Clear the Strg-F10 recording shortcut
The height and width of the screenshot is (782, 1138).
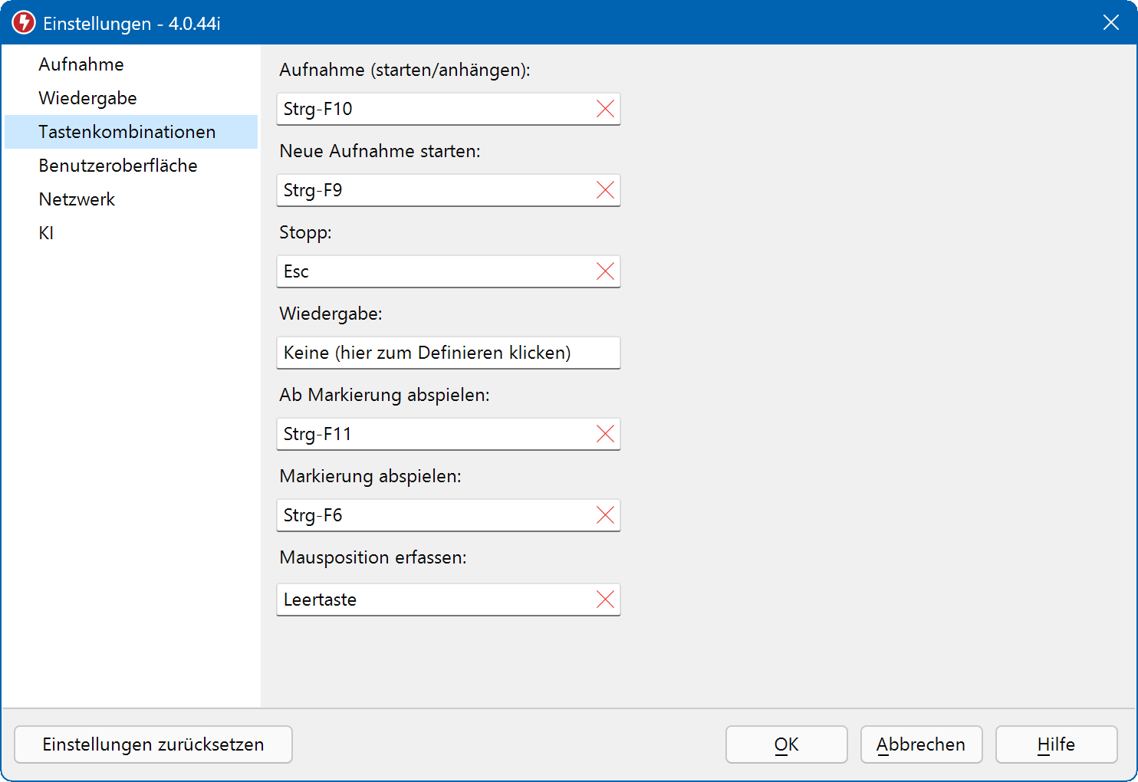click(605, 109)
